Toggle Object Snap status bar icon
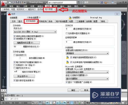 51,103
